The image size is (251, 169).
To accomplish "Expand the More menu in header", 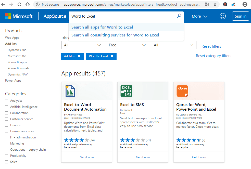I will point(199,16).
